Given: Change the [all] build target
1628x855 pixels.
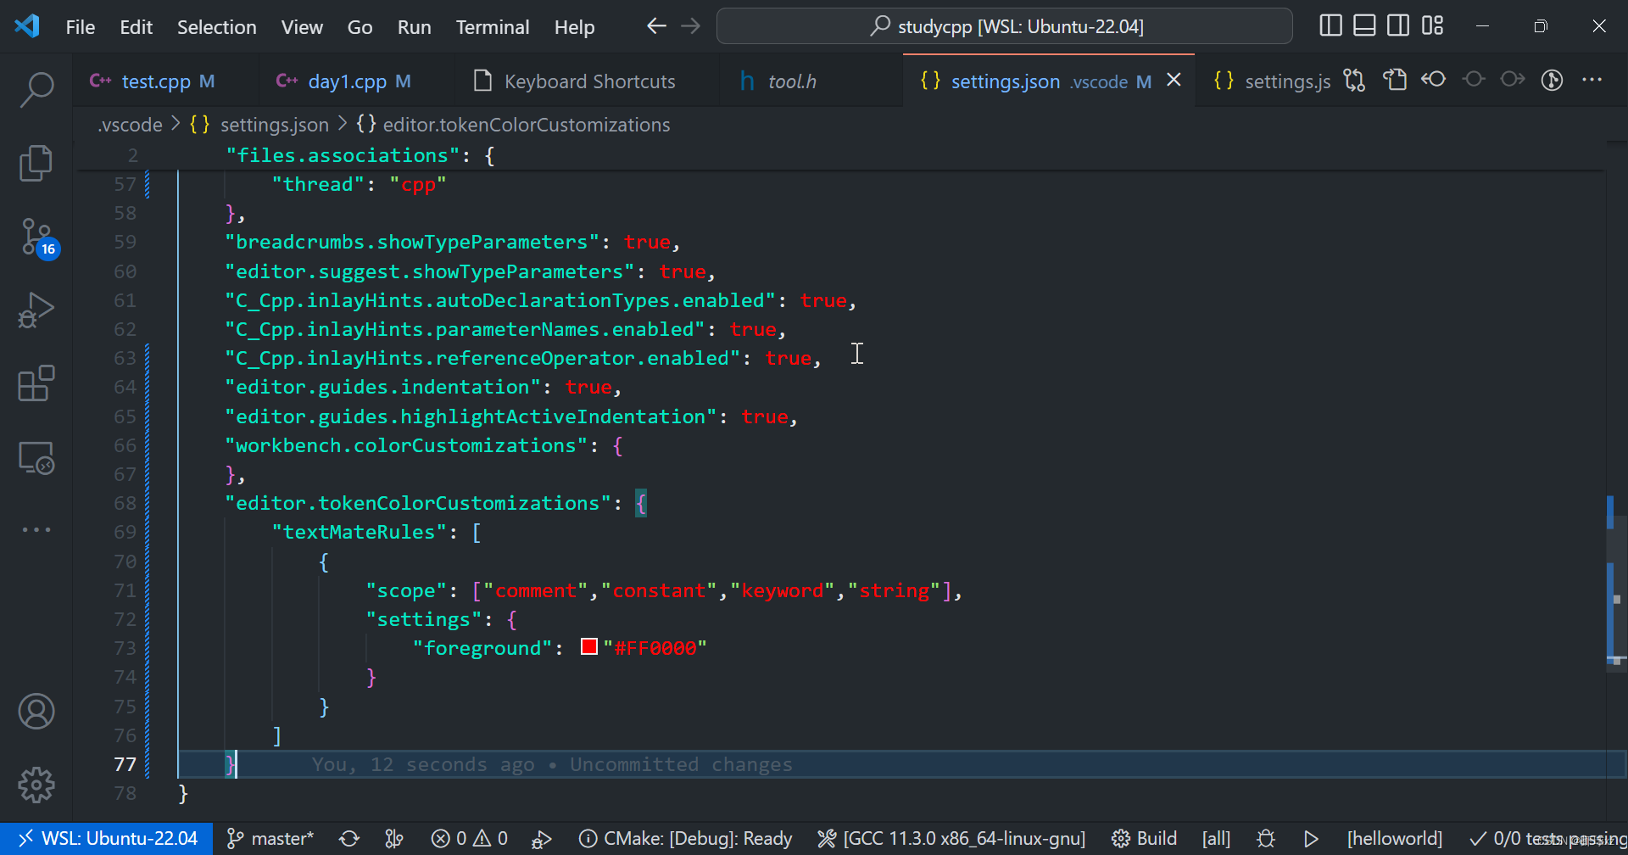Looking at the screenshot, I should point(1216,839).
